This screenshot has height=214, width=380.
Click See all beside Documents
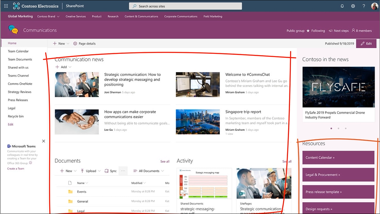tap(165, 161)
